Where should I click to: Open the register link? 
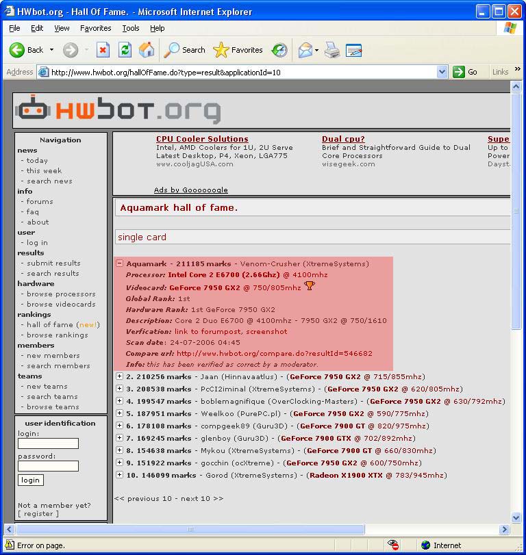[x=38, y=513]
